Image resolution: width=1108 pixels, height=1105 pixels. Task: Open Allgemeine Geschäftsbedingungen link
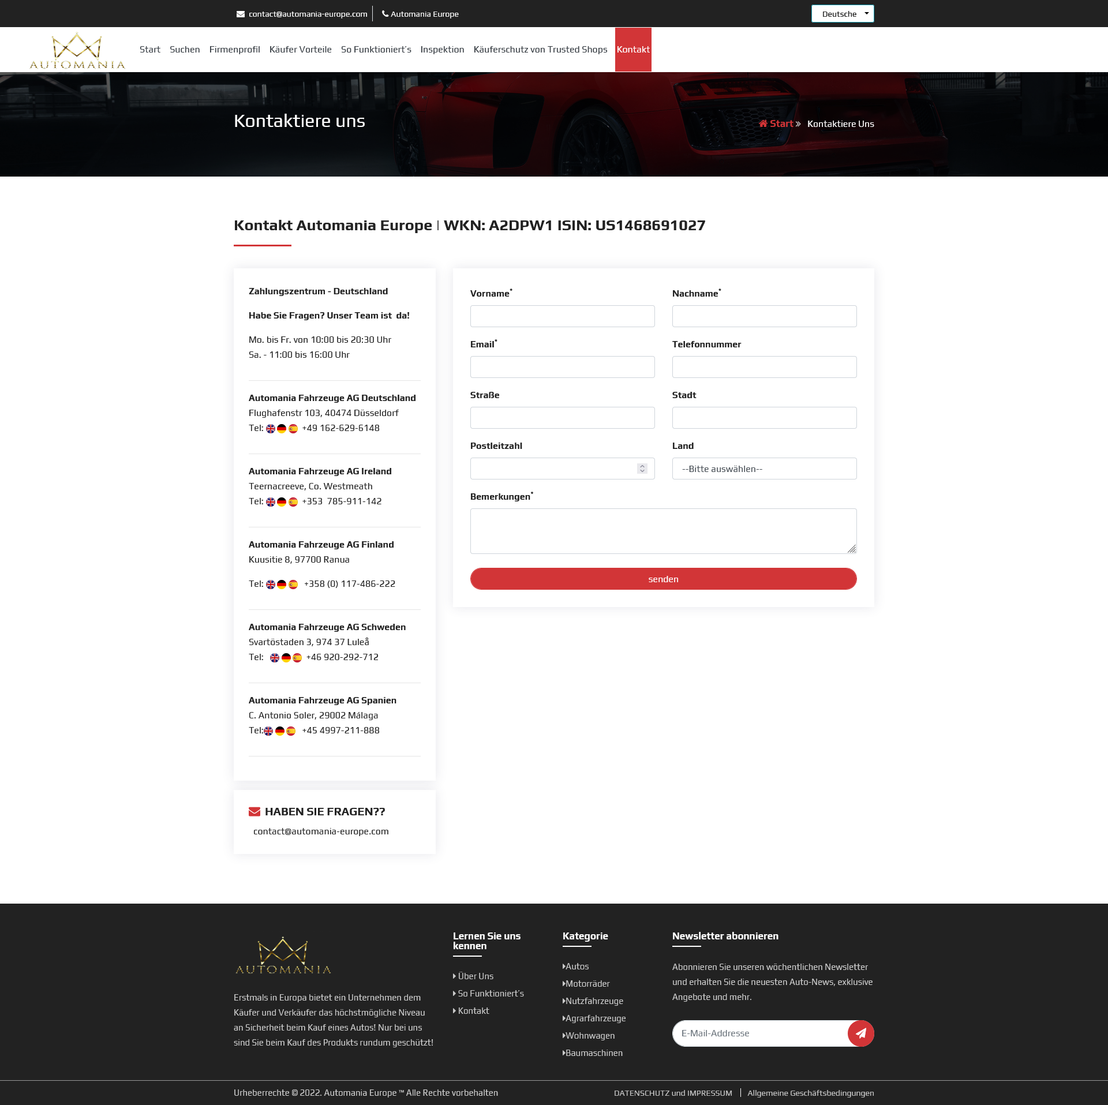[x=811, y=1093]
